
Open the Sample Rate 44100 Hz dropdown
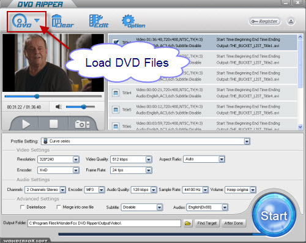205,190
